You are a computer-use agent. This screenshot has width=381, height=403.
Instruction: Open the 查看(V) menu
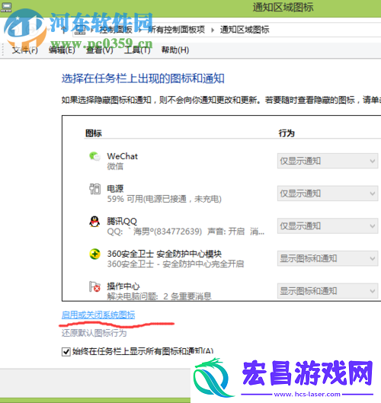pyautogui.click(x=100, y=50)
